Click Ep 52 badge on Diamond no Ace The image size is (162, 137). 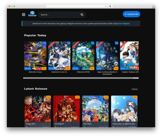point(51,68)
